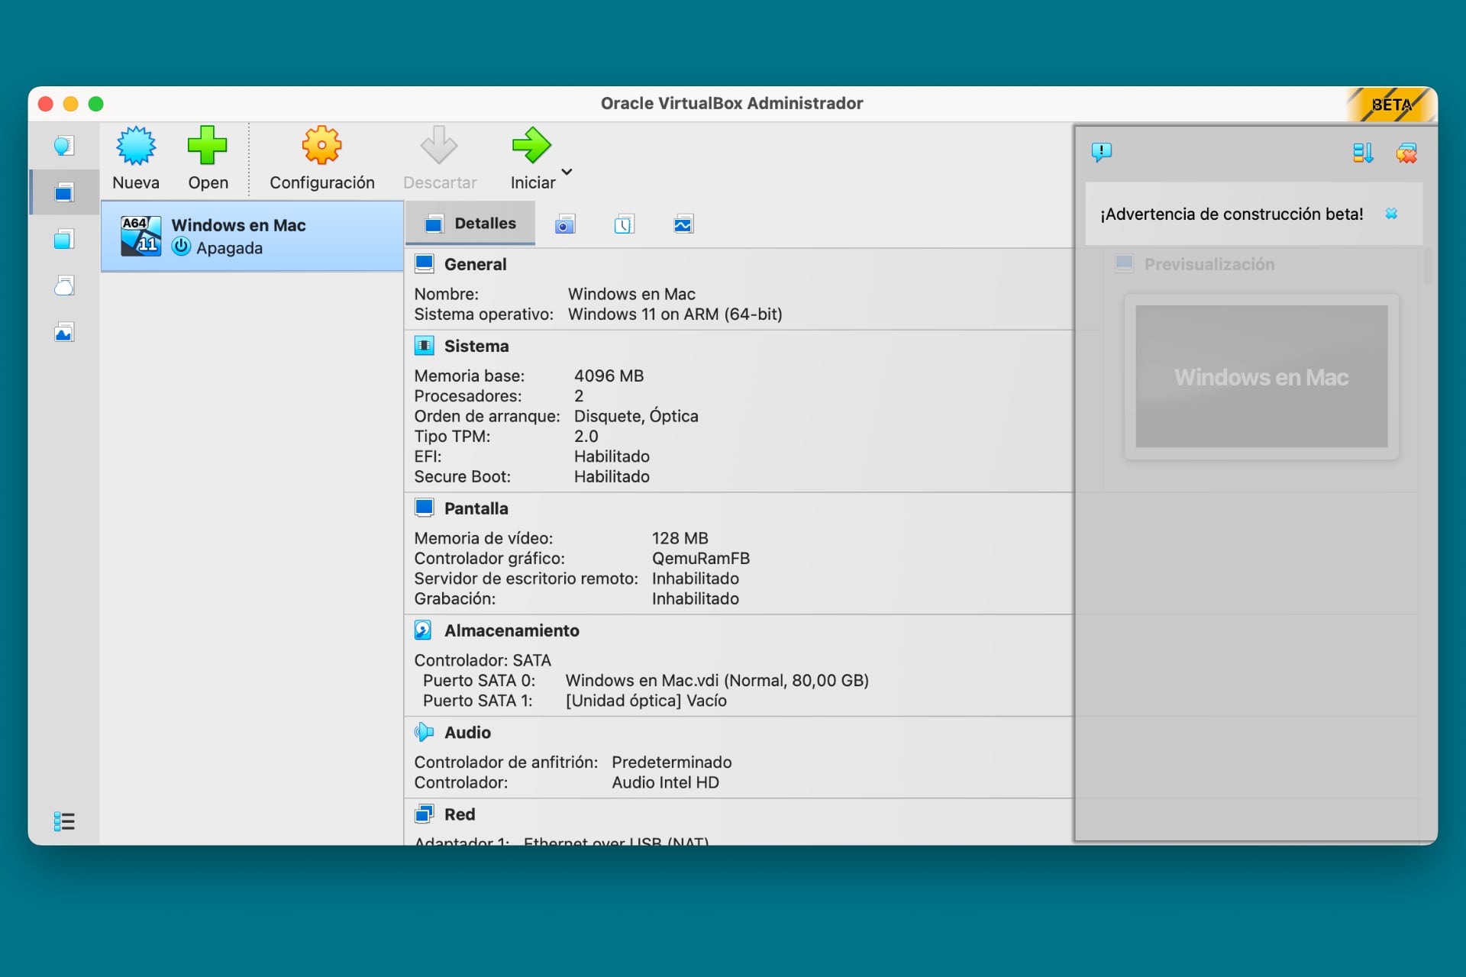
Task: Clear all notifications icon
Action: pos(1406,153)
